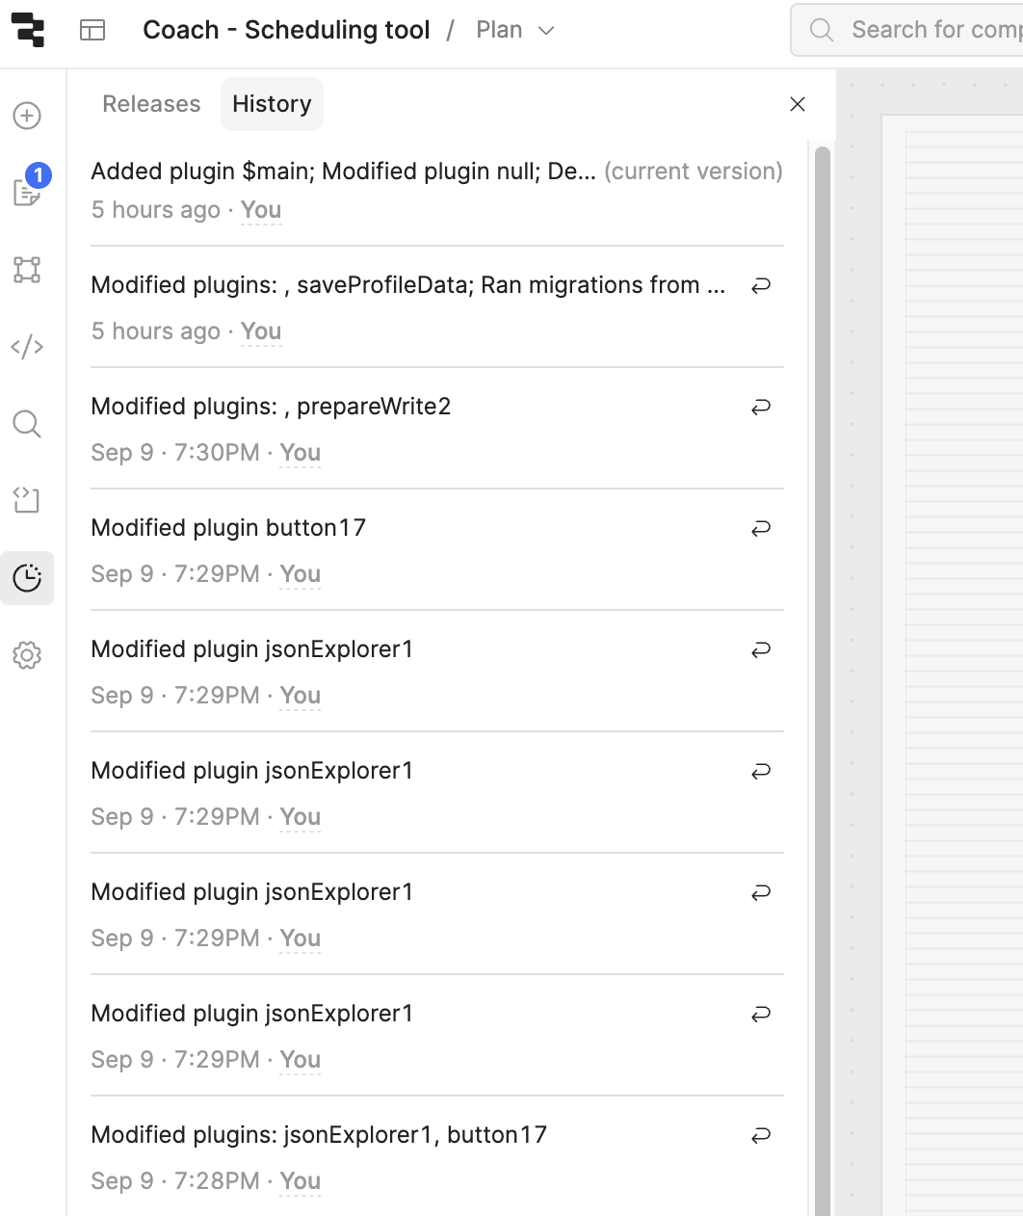This screenshot has width=1023, height=1216.
Task: Revert to the Modified plugin button17 version
Action: [761, 528]
